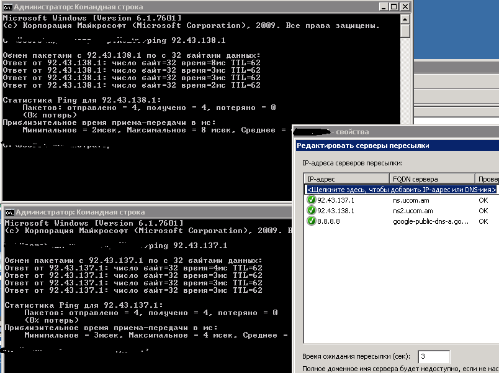Click scroll-up arrow in top command prompt
This screenshot has width=499, height=373.
[405, 19]
